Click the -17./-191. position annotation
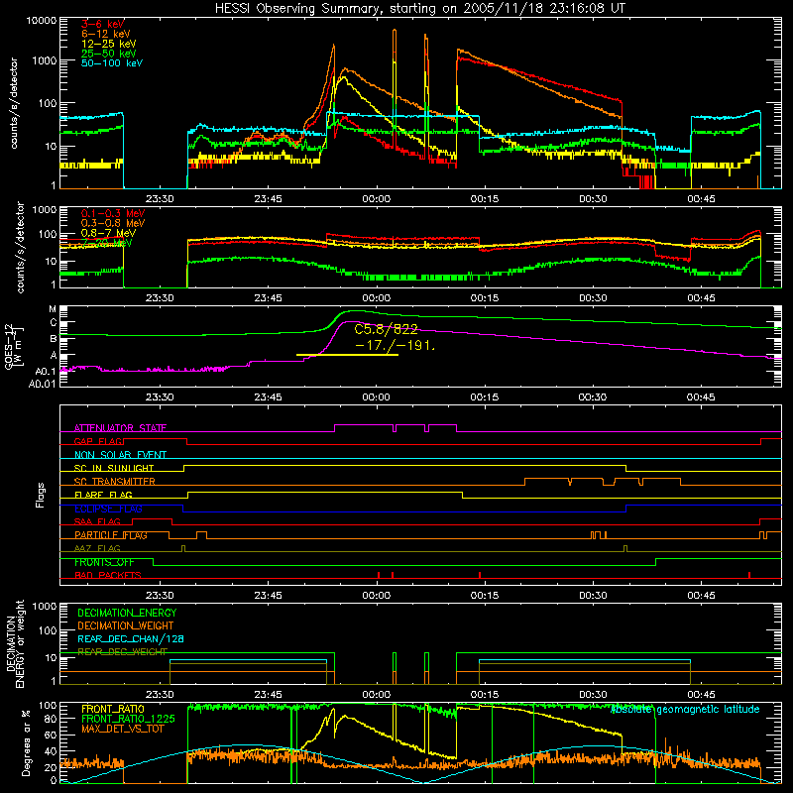This screenshot has height=793, width=793. click(x=396, y=345)
